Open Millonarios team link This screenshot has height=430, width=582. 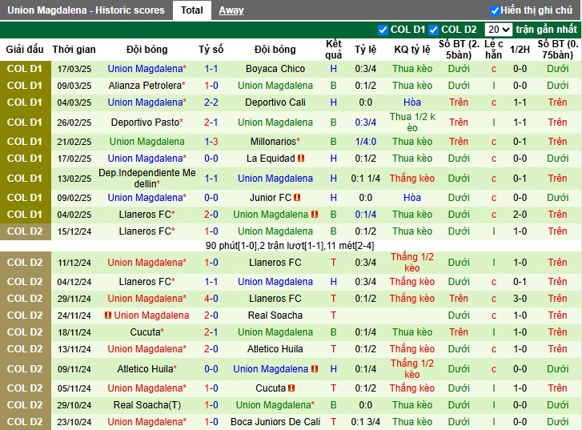click(275, 142)
